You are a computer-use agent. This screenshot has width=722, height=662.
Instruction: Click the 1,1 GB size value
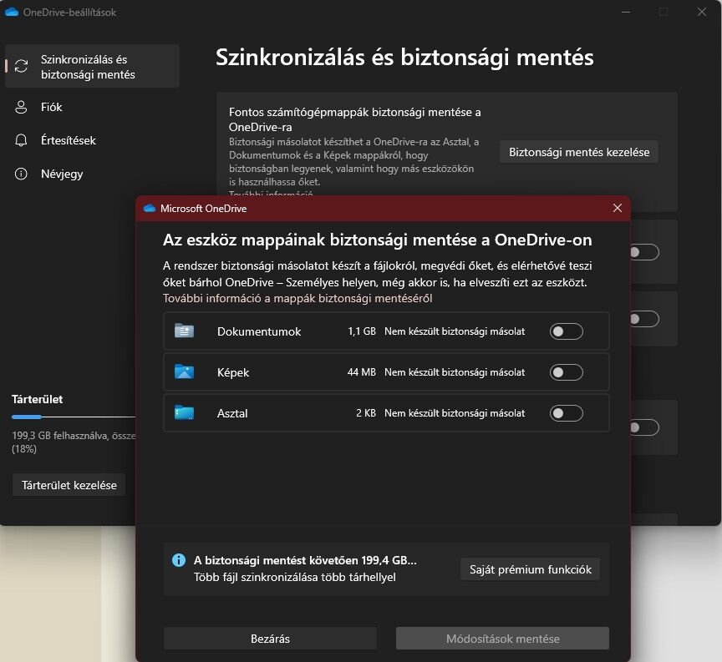pyautogui.click(x=362, y=331)
